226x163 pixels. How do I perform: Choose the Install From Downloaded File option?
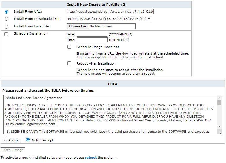[6, 19]
